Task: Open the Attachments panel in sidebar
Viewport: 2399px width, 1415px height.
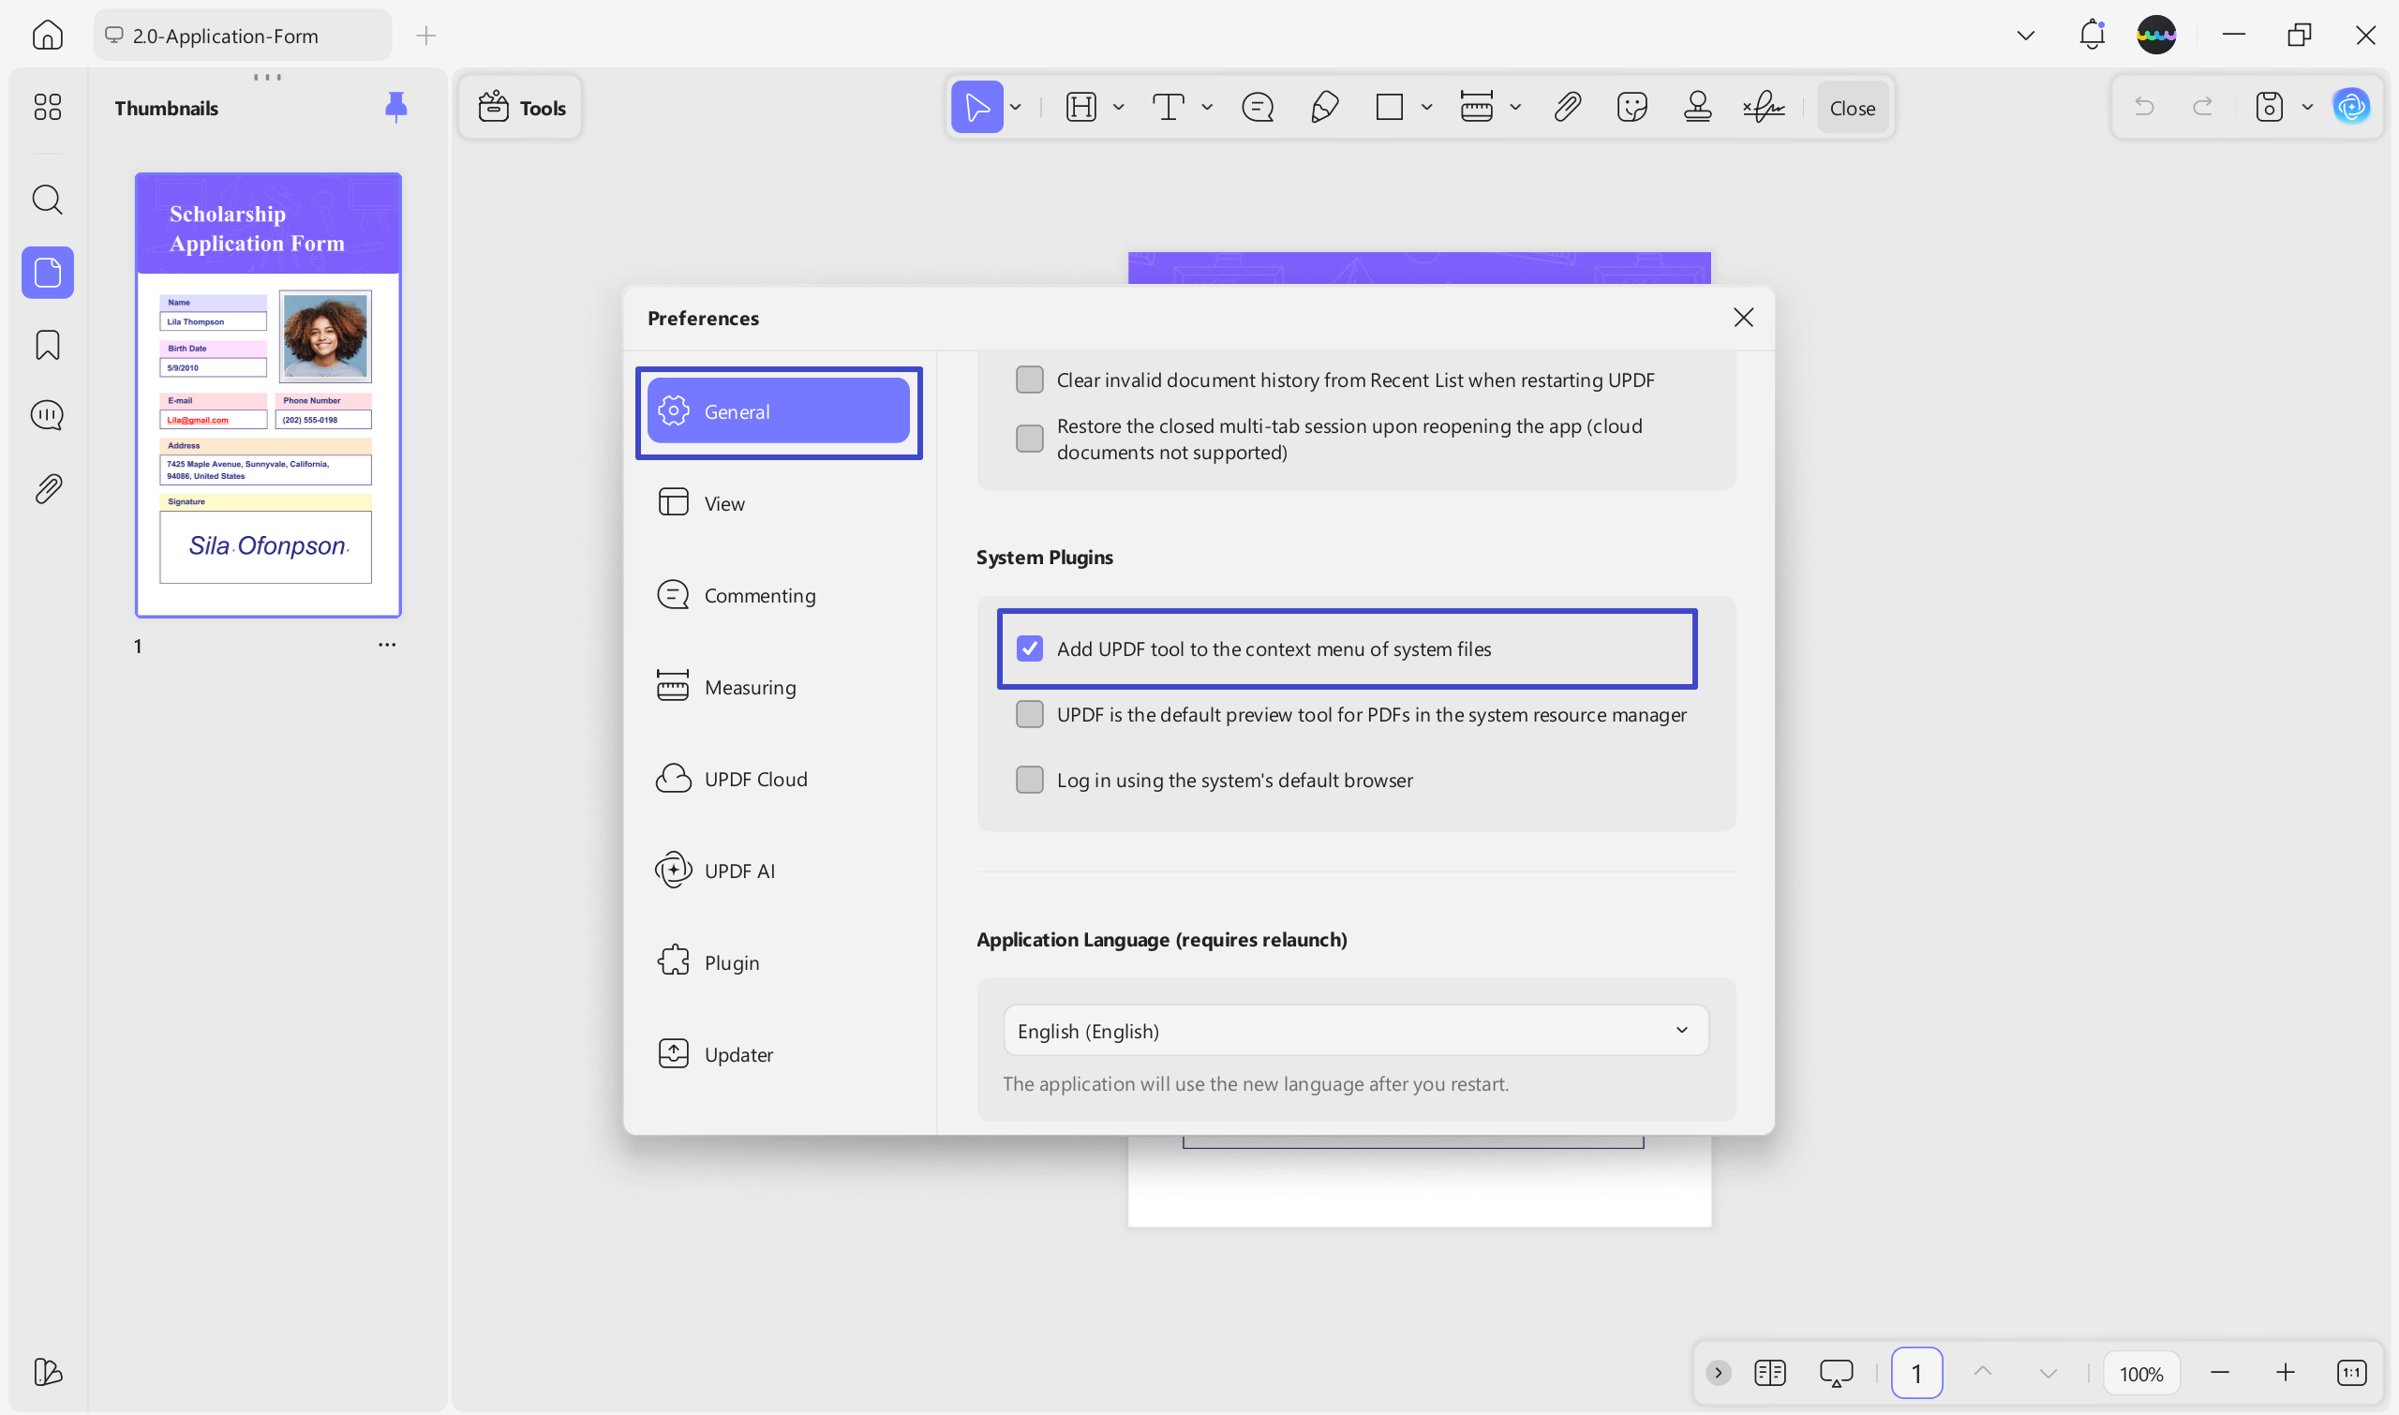Action: 47,489
